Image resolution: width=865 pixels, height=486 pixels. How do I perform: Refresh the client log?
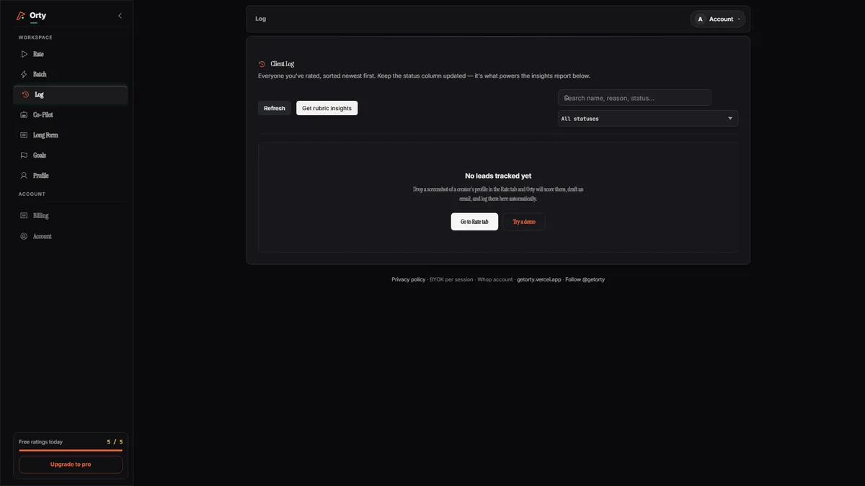pyautogui.click(x=275, y=108)
